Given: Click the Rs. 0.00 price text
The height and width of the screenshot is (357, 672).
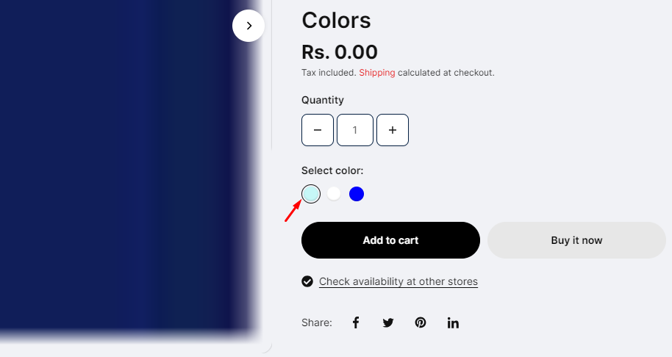Looking at the screenshot, I should pyautogui.click(x=340, y=52).
